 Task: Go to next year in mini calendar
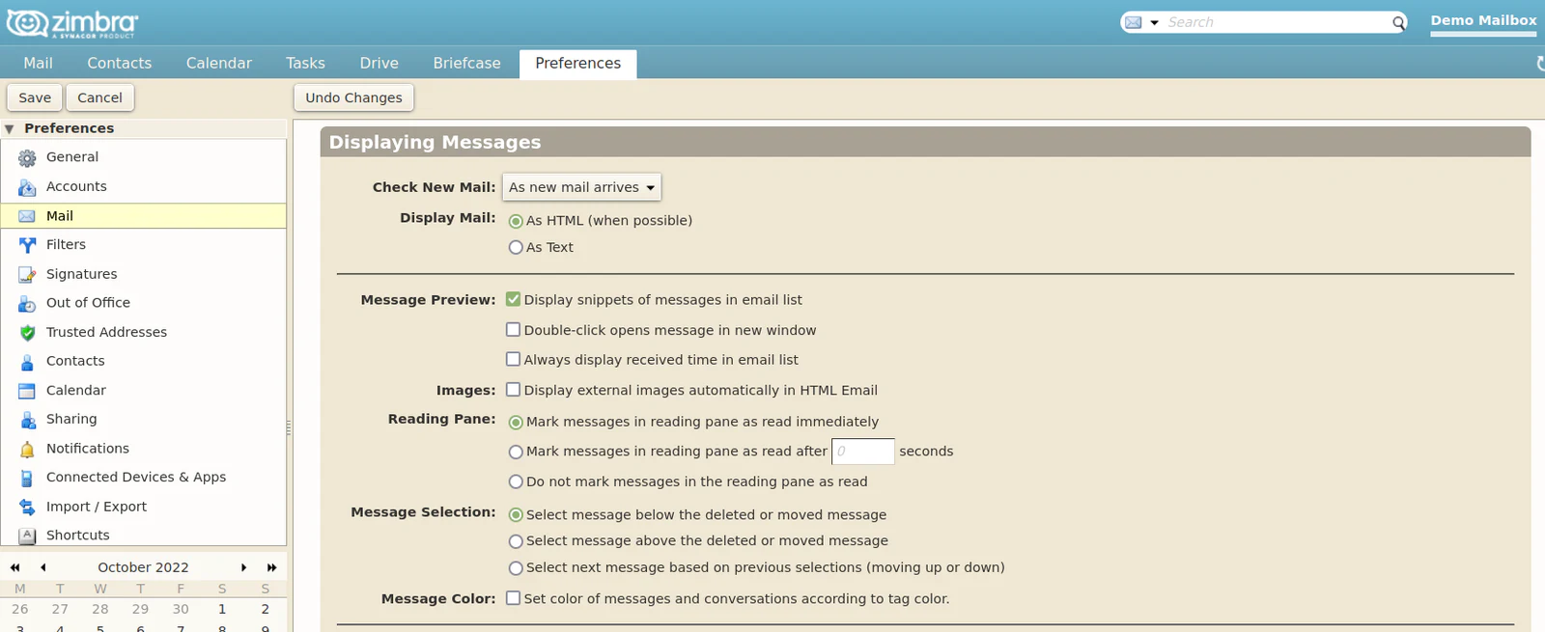(x=272, y=567)
